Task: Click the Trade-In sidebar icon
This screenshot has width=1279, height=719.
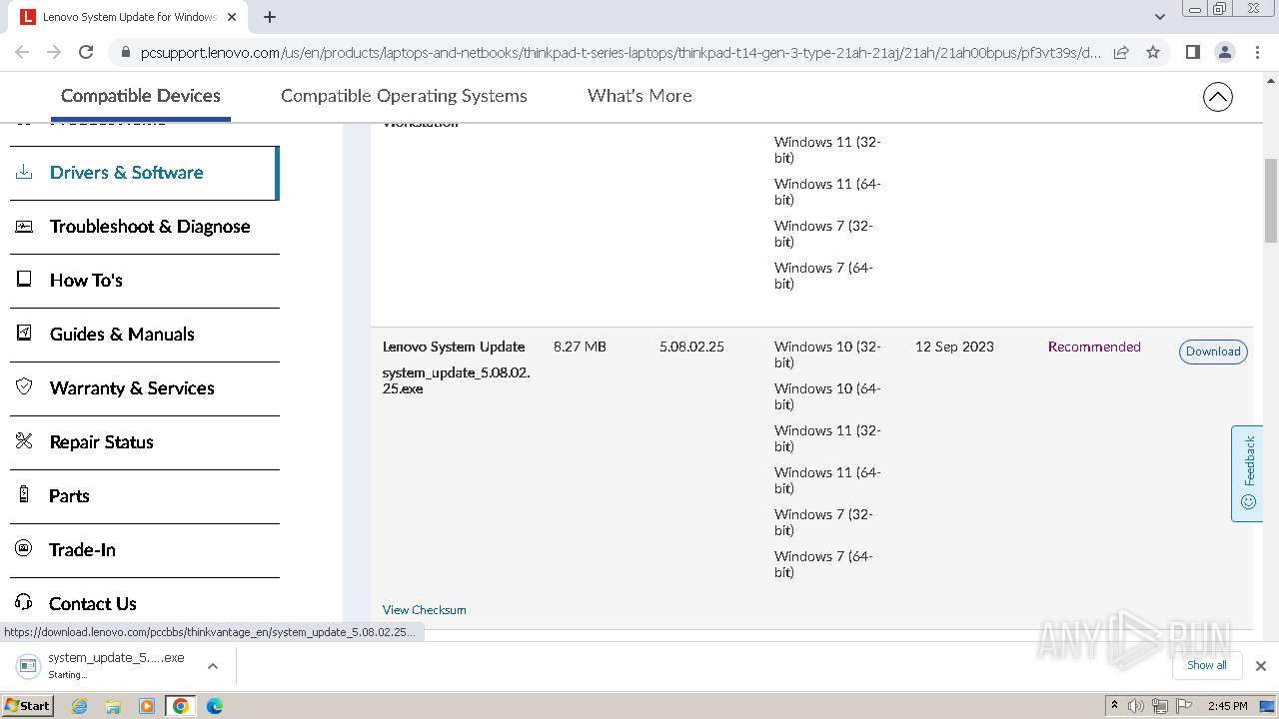Action: coord(24,549)
